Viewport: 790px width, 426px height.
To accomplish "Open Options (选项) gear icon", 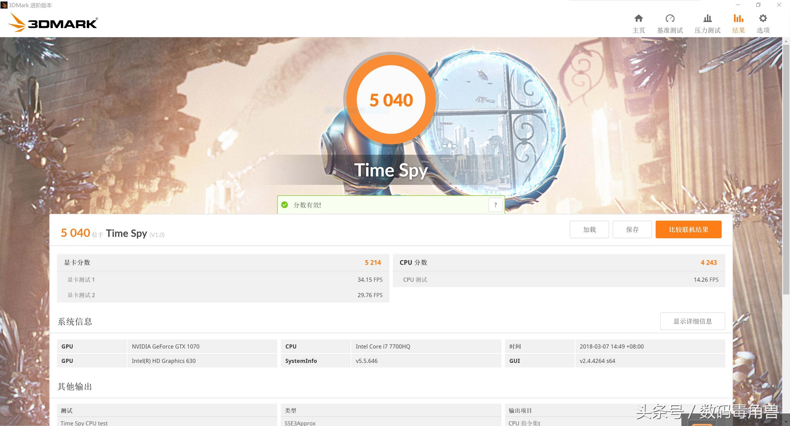I will click(x=763, y=18).
